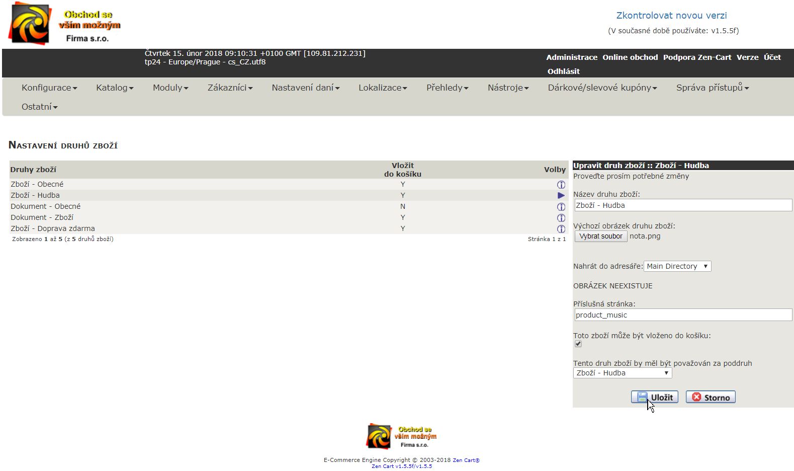
Task: Click info icon for Dokument - Obecné row
Action: coord(561,207)
